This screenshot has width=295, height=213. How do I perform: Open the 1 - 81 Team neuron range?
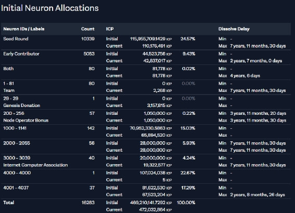(9, 87)
